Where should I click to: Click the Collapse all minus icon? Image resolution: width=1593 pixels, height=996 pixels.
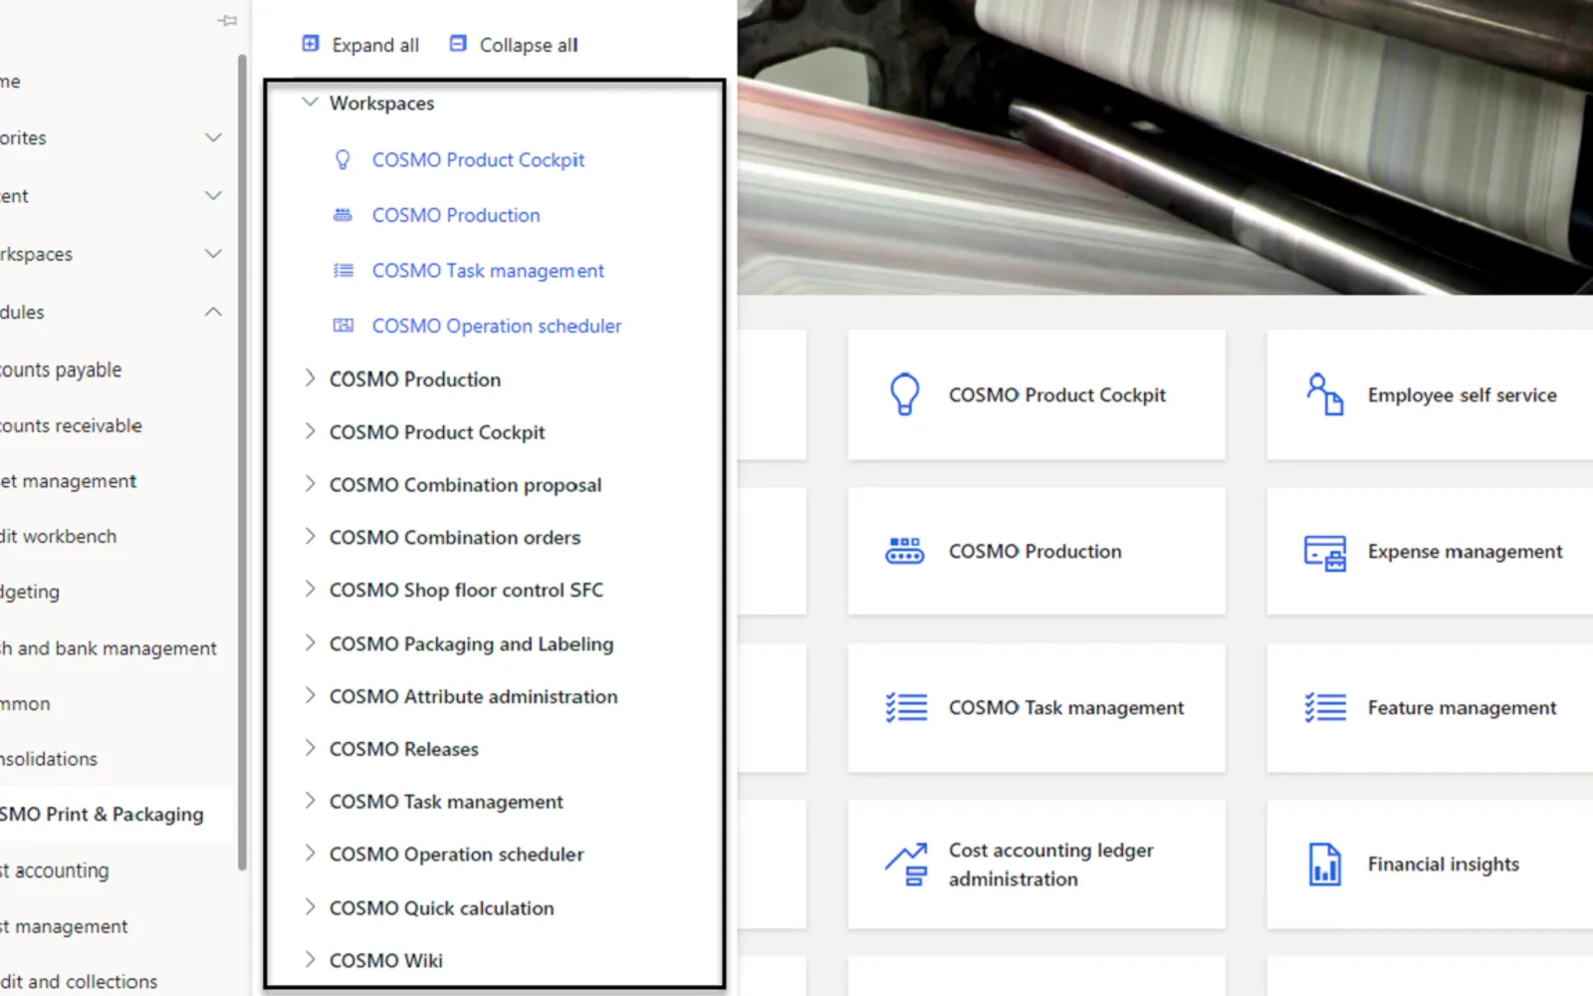[x=458, y=44]
